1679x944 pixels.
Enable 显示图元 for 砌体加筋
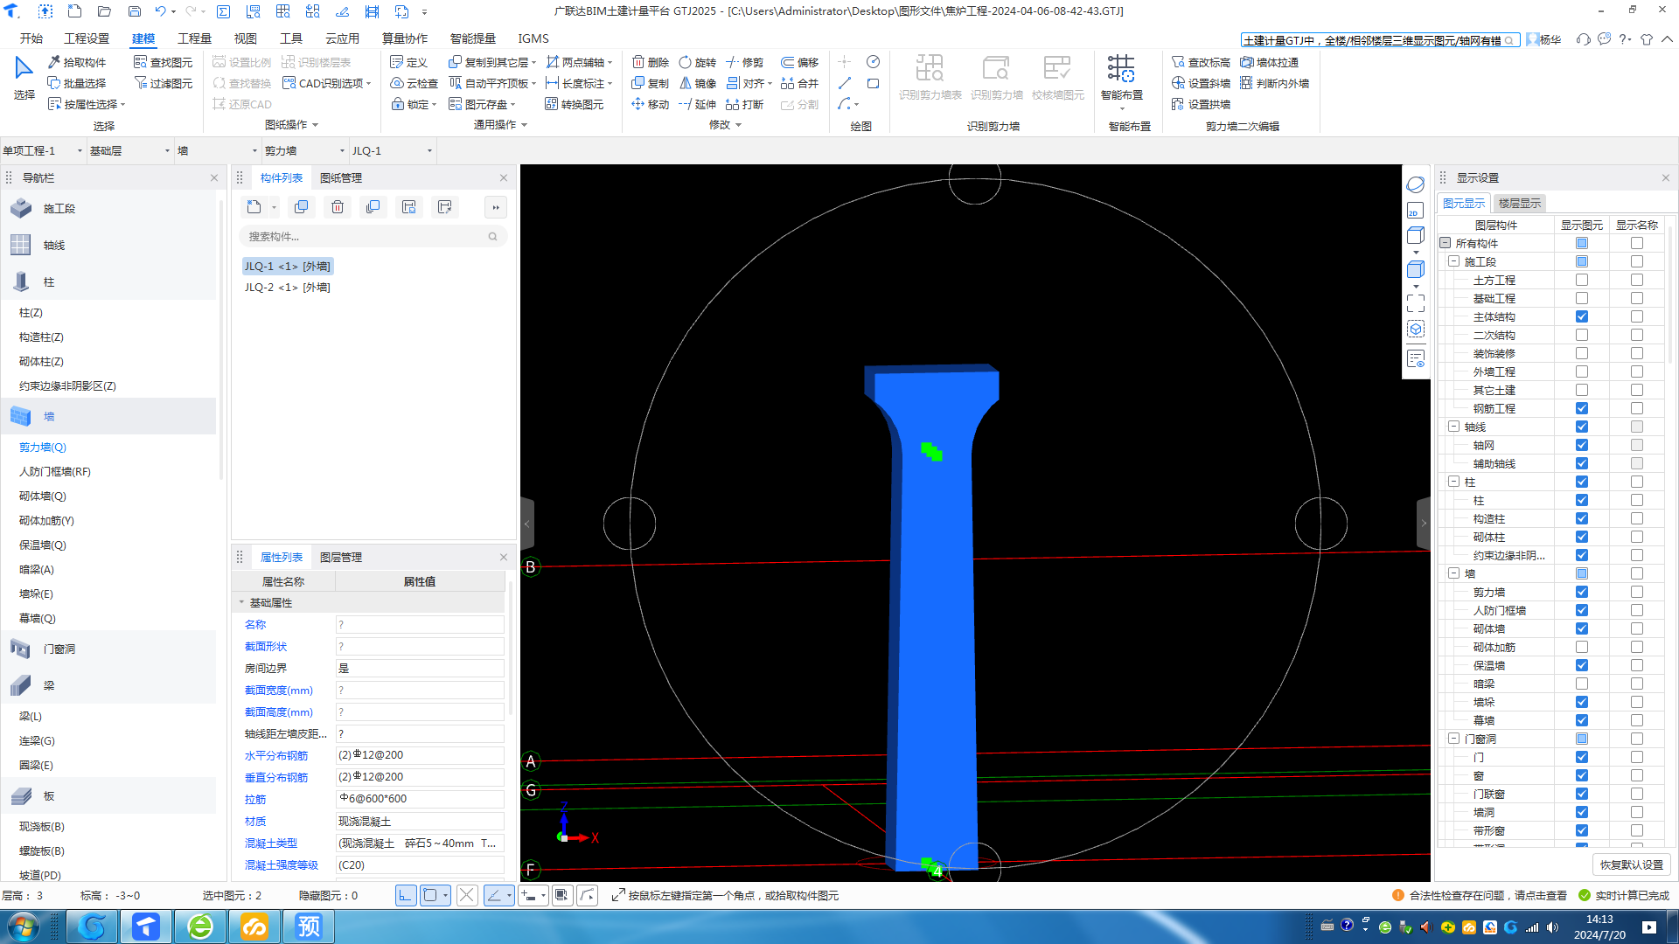(x=1582, y=647)
